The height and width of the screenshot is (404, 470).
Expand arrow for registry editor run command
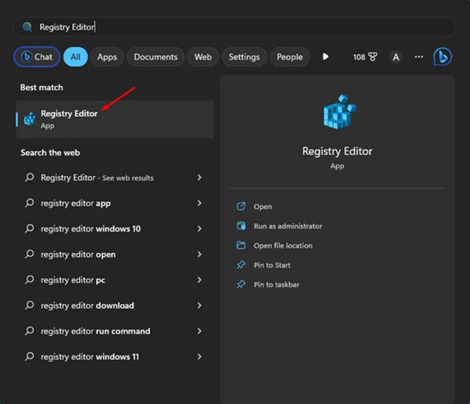tap(200, 331)
